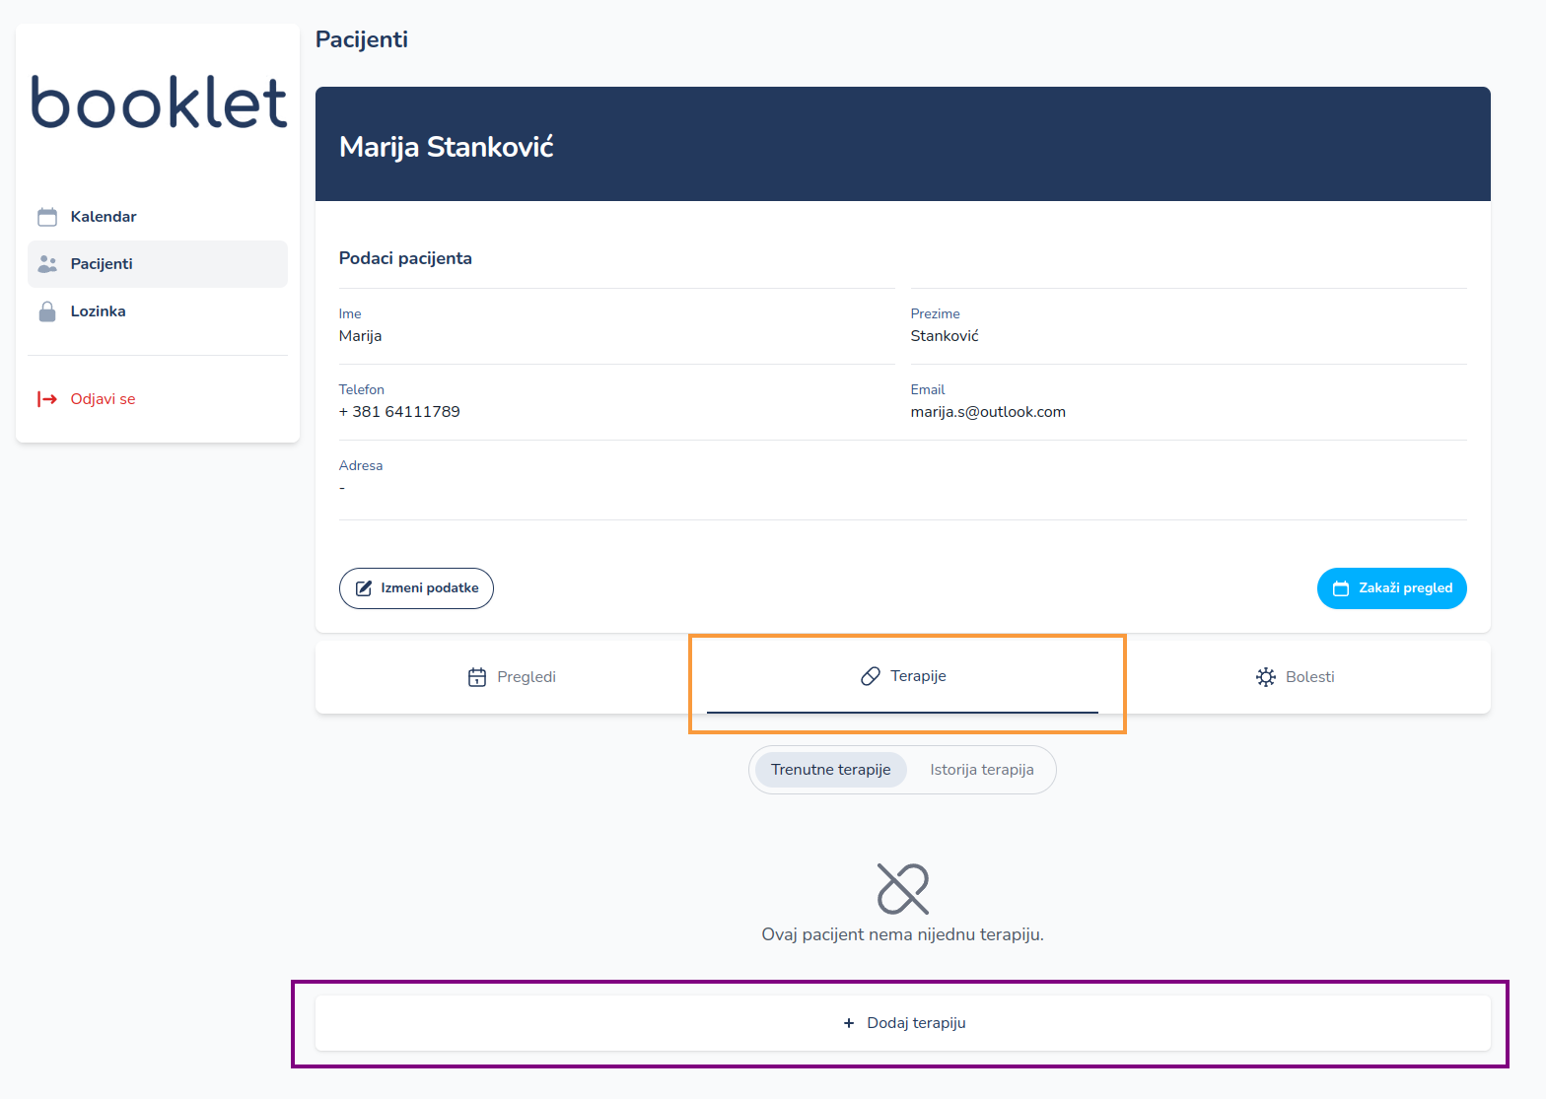Switch to Istorija terapija
Viewport: 1546px width, 1099px height.
(x=981, y=770)
